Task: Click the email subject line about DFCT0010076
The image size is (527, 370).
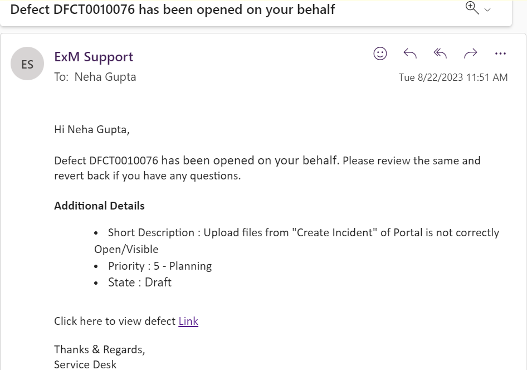Action: (173, 9)
